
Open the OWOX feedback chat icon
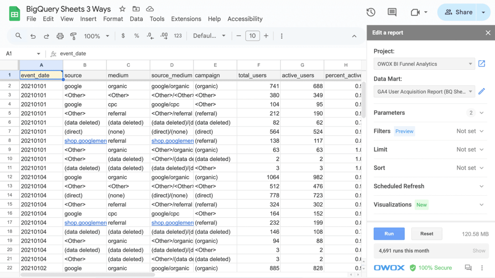click(468, 268)
